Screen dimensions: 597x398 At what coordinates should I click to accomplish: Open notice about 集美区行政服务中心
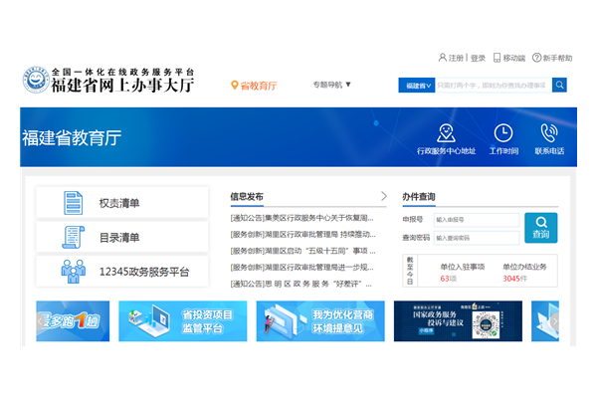[x=301, y=218]
